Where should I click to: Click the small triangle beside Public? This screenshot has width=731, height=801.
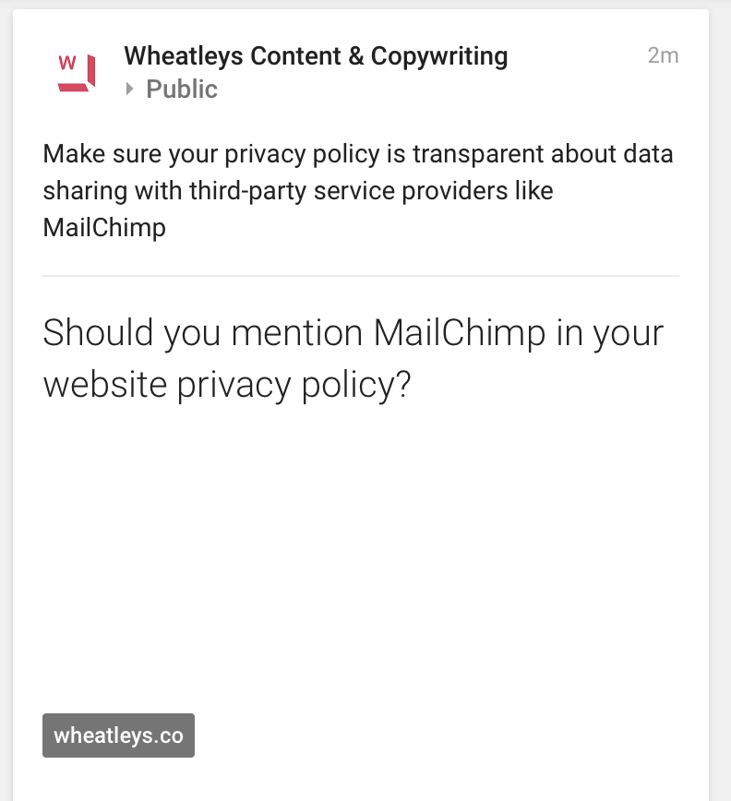point(130,90)
